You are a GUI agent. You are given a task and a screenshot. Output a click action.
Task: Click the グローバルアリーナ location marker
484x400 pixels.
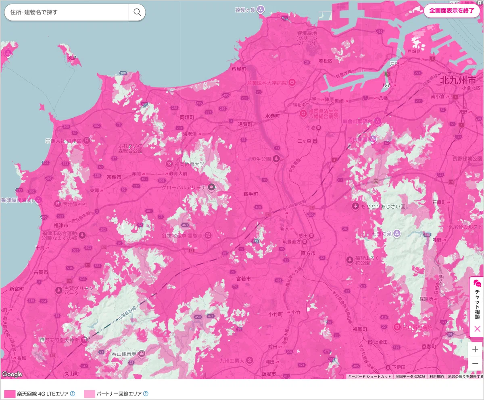[x=212, y=187]
